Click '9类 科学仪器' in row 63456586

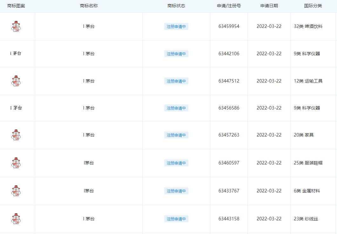[x=307, y=108]
